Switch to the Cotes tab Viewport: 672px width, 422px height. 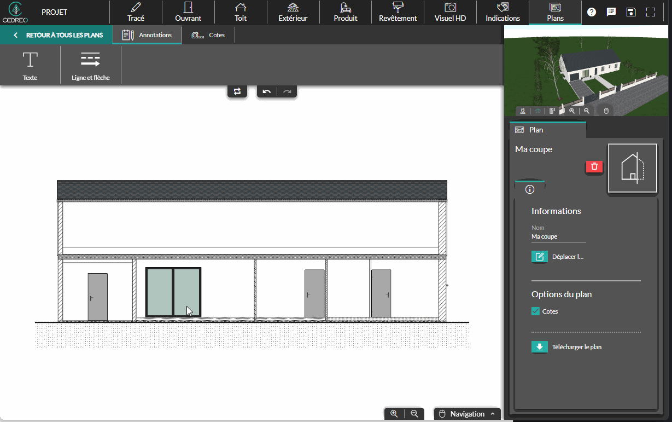click(208, 35)
